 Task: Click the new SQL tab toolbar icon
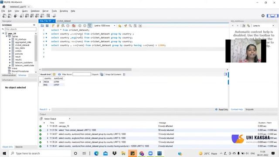(x=4, y=16)
